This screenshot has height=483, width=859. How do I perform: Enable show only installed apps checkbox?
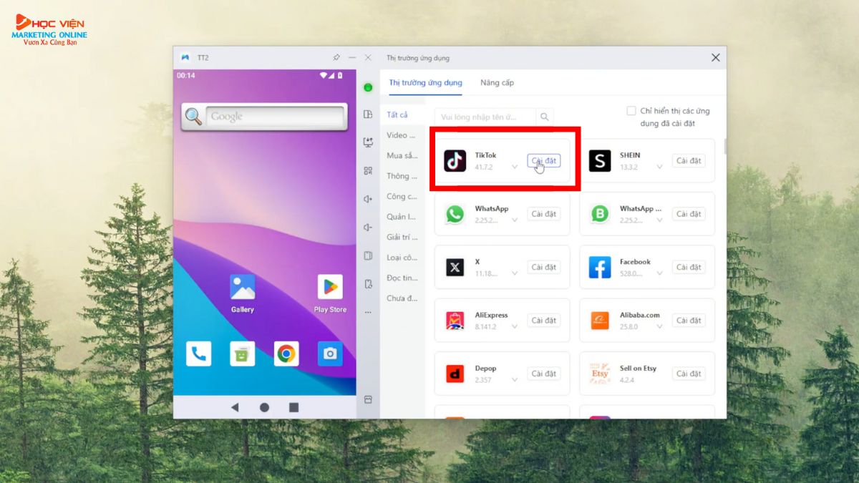click(x=631, y=111)
